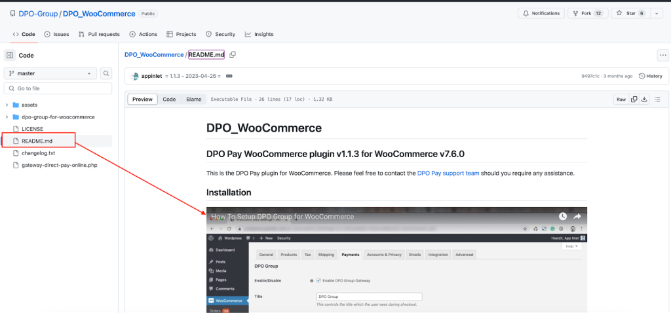Click the README.md filename in breadcrumb
671x313 pixels.
coord(206,55)
